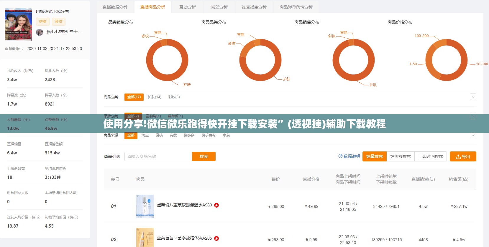The height and width of the screenshot is (247, 489).
Task: Click the 售价 column header
Action: pos(276,179)
